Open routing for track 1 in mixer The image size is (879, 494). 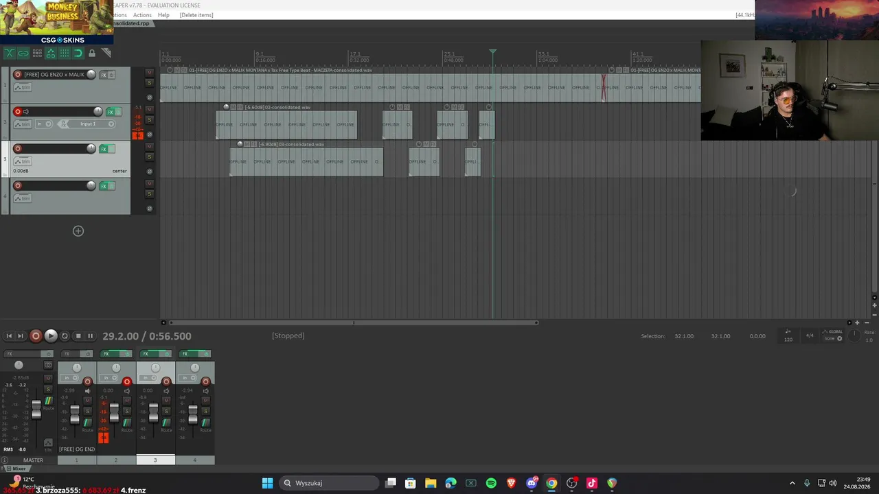coord(87,423)
